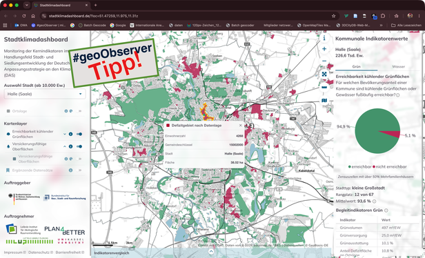Zoom out on the map with minus

324,61
